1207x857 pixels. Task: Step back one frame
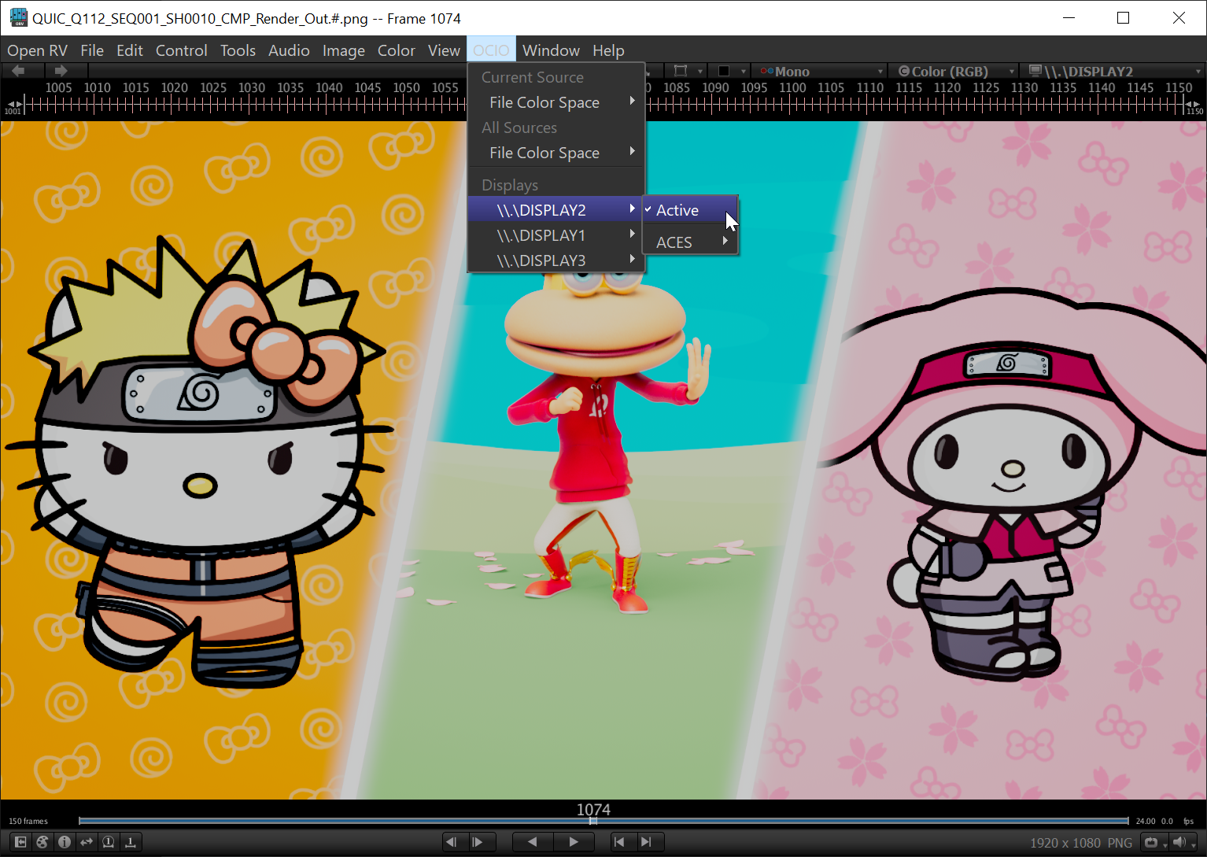tap(452, 842)
